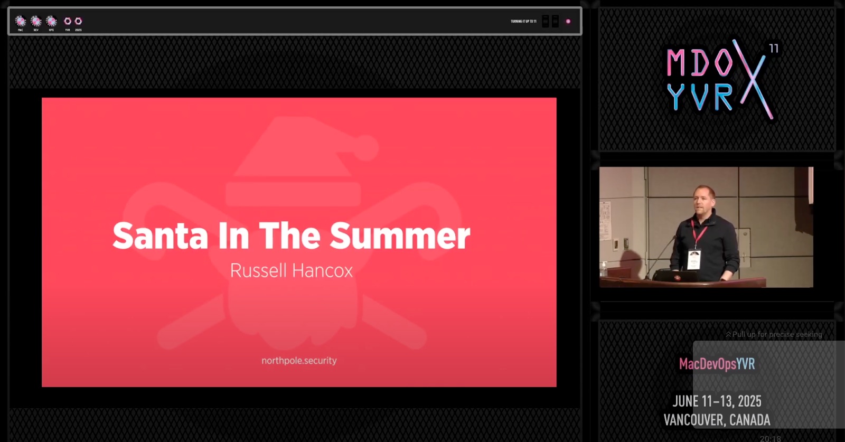Click the 2025 jack socket icon
Viewport: 845px width, 442px height.
pos(78,21)
